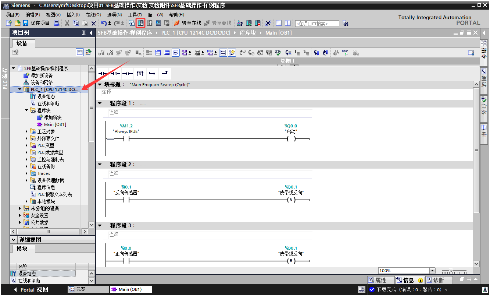Click the project search binoculars icon

pos(345,23)
